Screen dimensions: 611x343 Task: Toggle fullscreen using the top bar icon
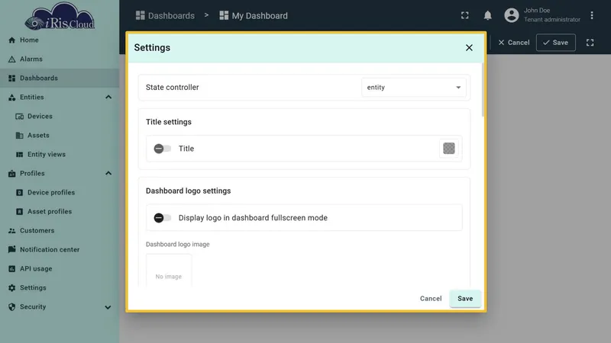point(465,15)
